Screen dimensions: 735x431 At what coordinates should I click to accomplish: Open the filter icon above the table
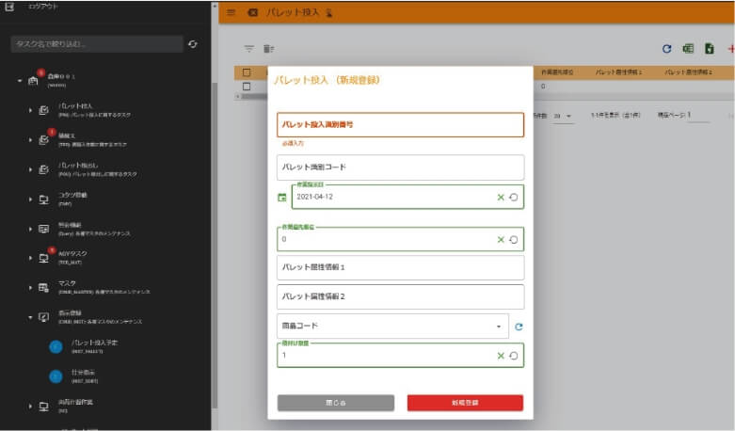tap(248, 48)
